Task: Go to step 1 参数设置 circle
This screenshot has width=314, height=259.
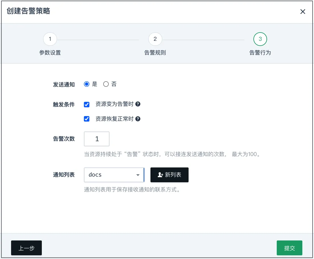Action: [x=50, y=39]
